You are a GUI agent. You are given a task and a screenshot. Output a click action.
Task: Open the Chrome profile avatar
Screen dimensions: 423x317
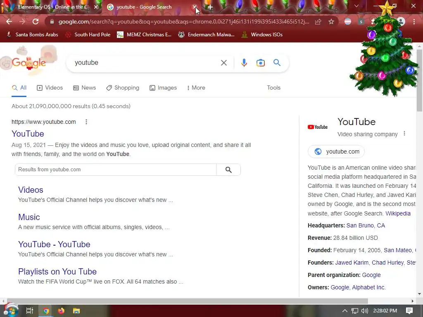click(401, 21)
